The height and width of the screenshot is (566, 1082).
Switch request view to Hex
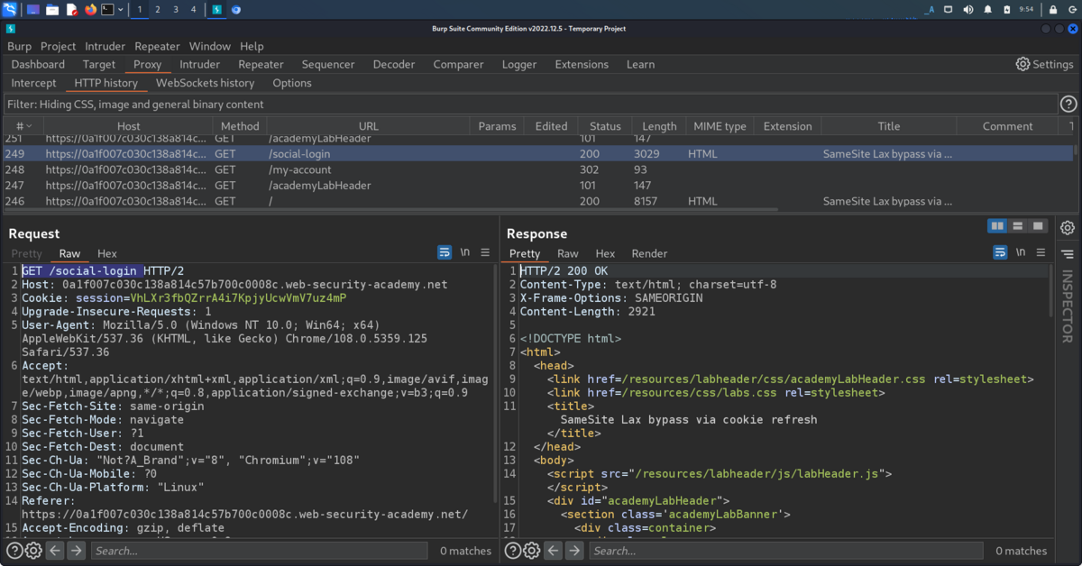click(107, 253)
